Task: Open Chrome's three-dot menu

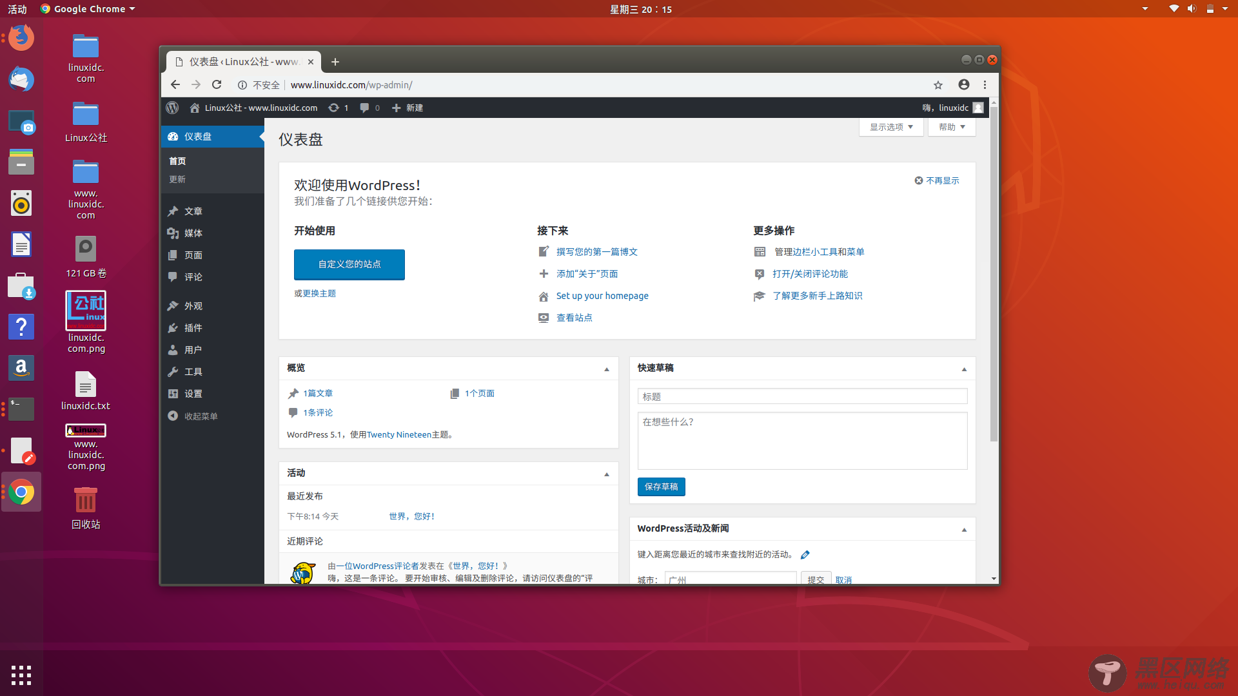Action: [985, 84]
